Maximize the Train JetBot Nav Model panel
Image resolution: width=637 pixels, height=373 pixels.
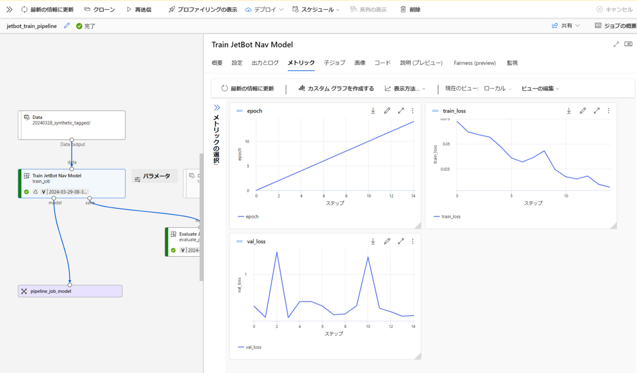click(x=616, y=45)
